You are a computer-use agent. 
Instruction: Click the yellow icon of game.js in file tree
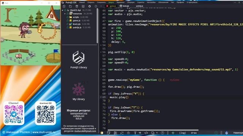71,20
